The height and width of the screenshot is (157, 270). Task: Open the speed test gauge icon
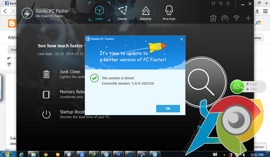click(x=225, y=18)
